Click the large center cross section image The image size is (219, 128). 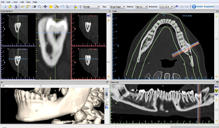click(53, 46)
